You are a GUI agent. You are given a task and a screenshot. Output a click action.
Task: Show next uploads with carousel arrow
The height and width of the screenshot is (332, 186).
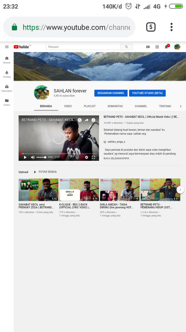(x=180, y=190)
